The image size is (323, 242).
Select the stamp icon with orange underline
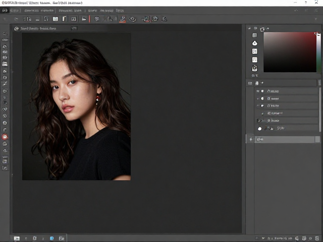point(123,19)
